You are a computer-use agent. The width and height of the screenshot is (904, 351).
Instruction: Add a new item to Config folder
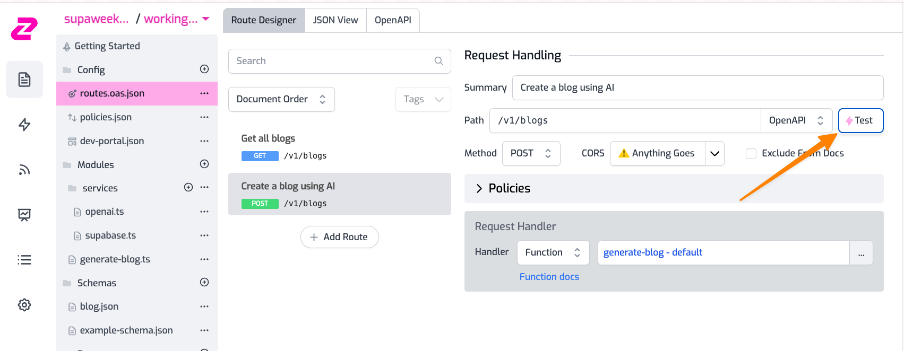click(204, 69)
